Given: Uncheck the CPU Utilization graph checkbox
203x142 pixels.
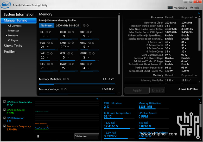Looking at the screenshot, I should tap(5, 118).
